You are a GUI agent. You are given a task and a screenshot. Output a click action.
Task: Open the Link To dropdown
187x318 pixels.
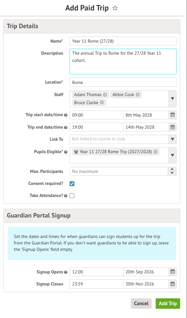coord(173,139)
